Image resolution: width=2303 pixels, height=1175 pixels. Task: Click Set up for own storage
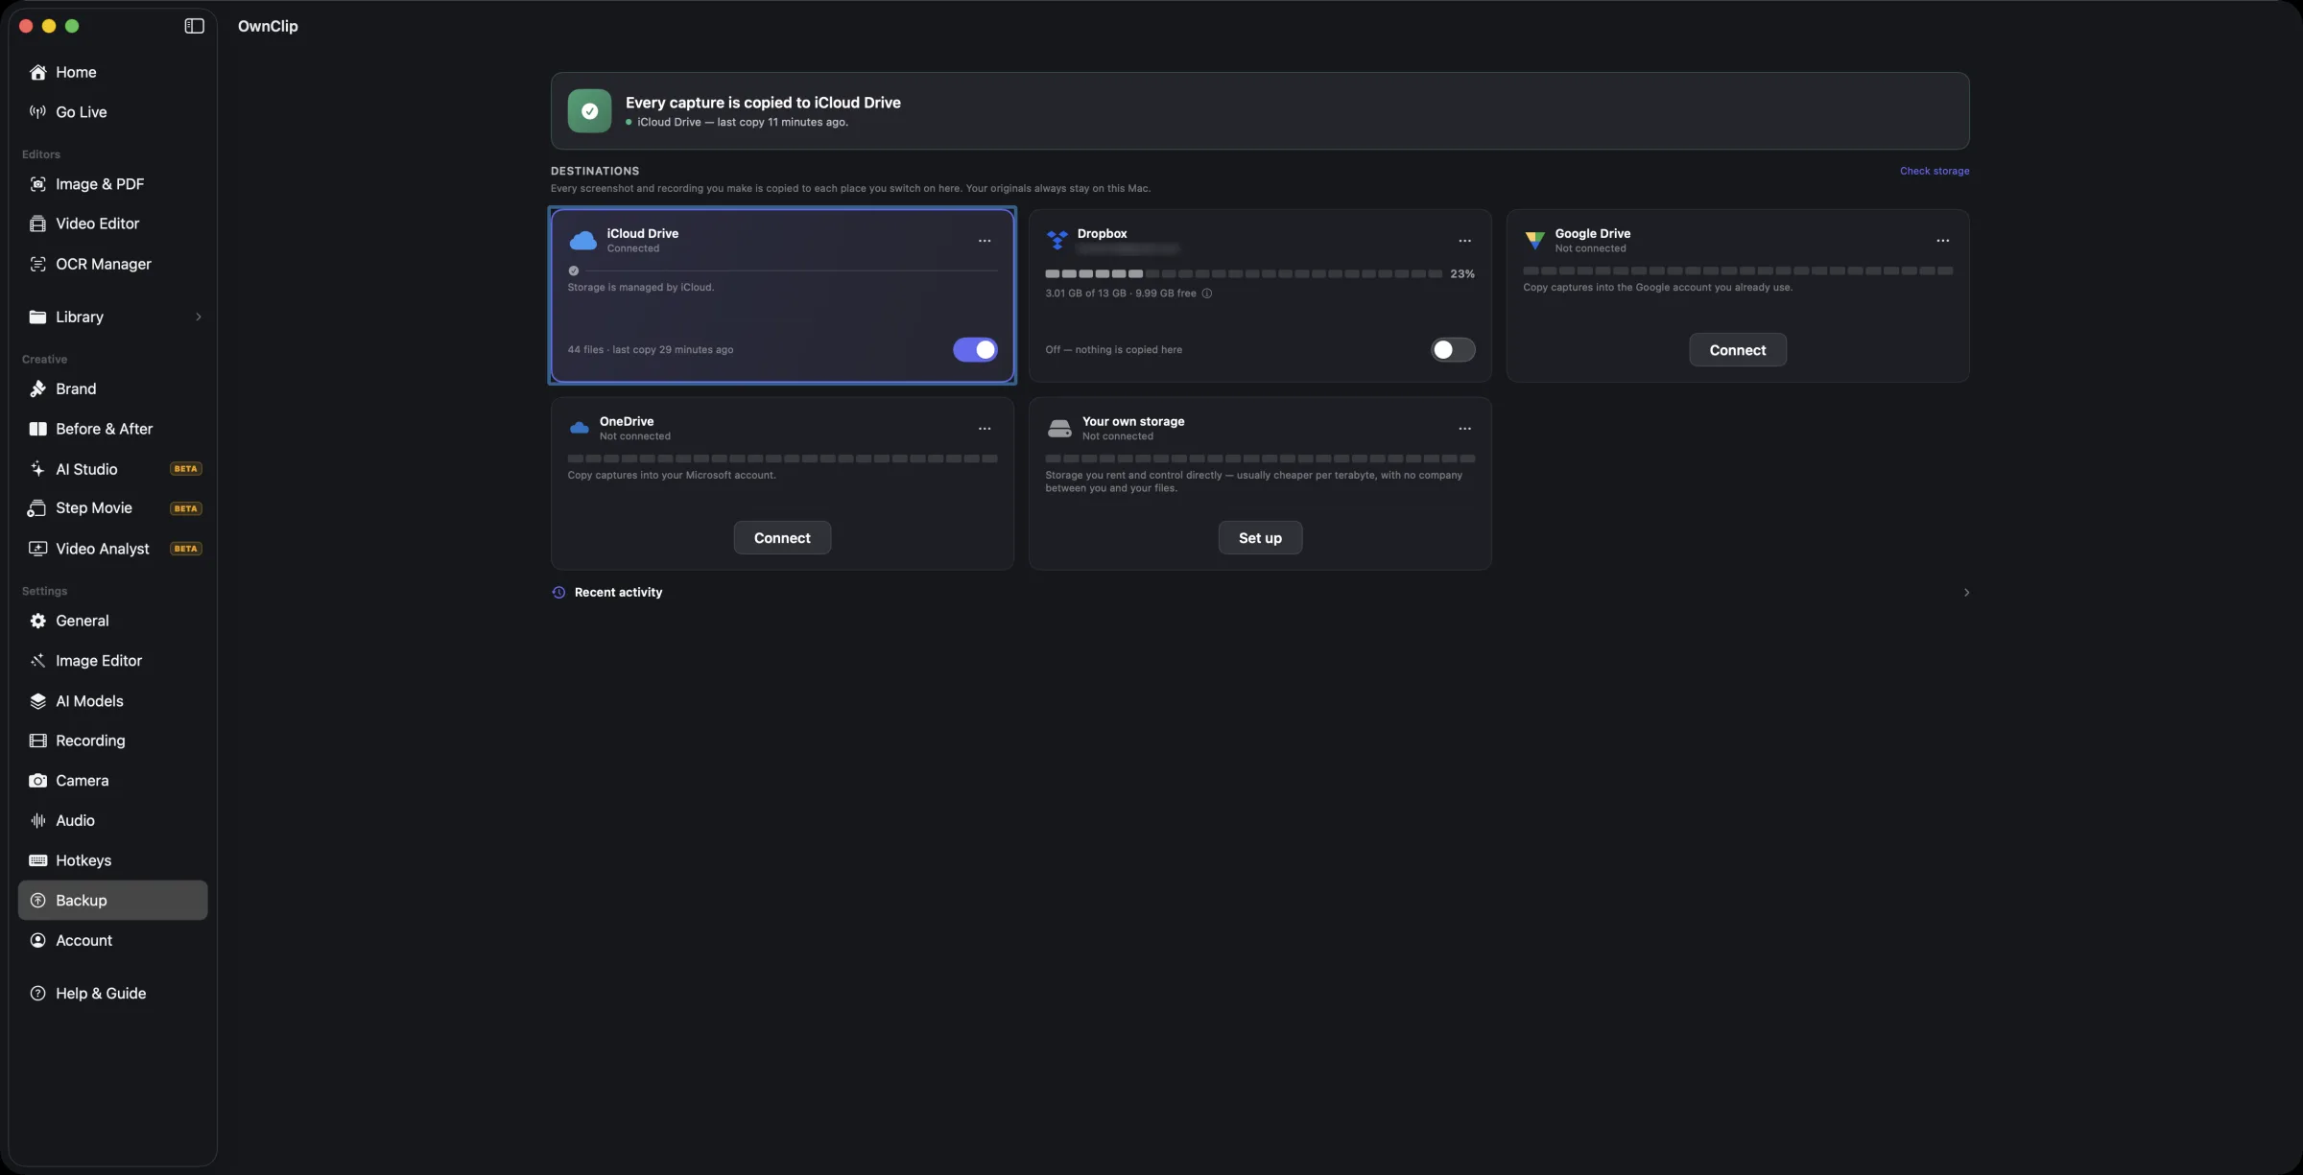coord(1260,538)
